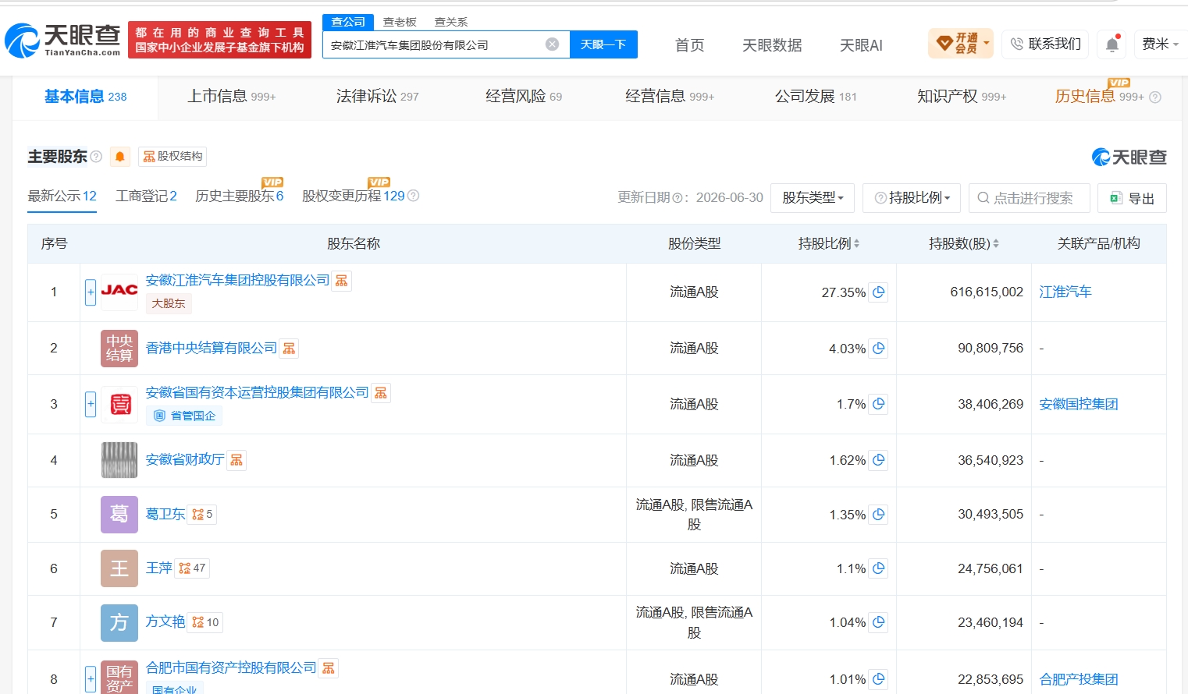Open pie chart icon for 1.7% holding
This screenshot has width=1188, height=694.
879,404
